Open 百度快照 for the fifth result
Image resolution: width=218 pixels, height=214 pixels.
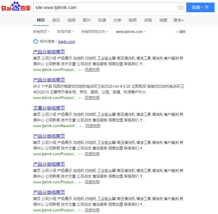click(x=92, y=182)
